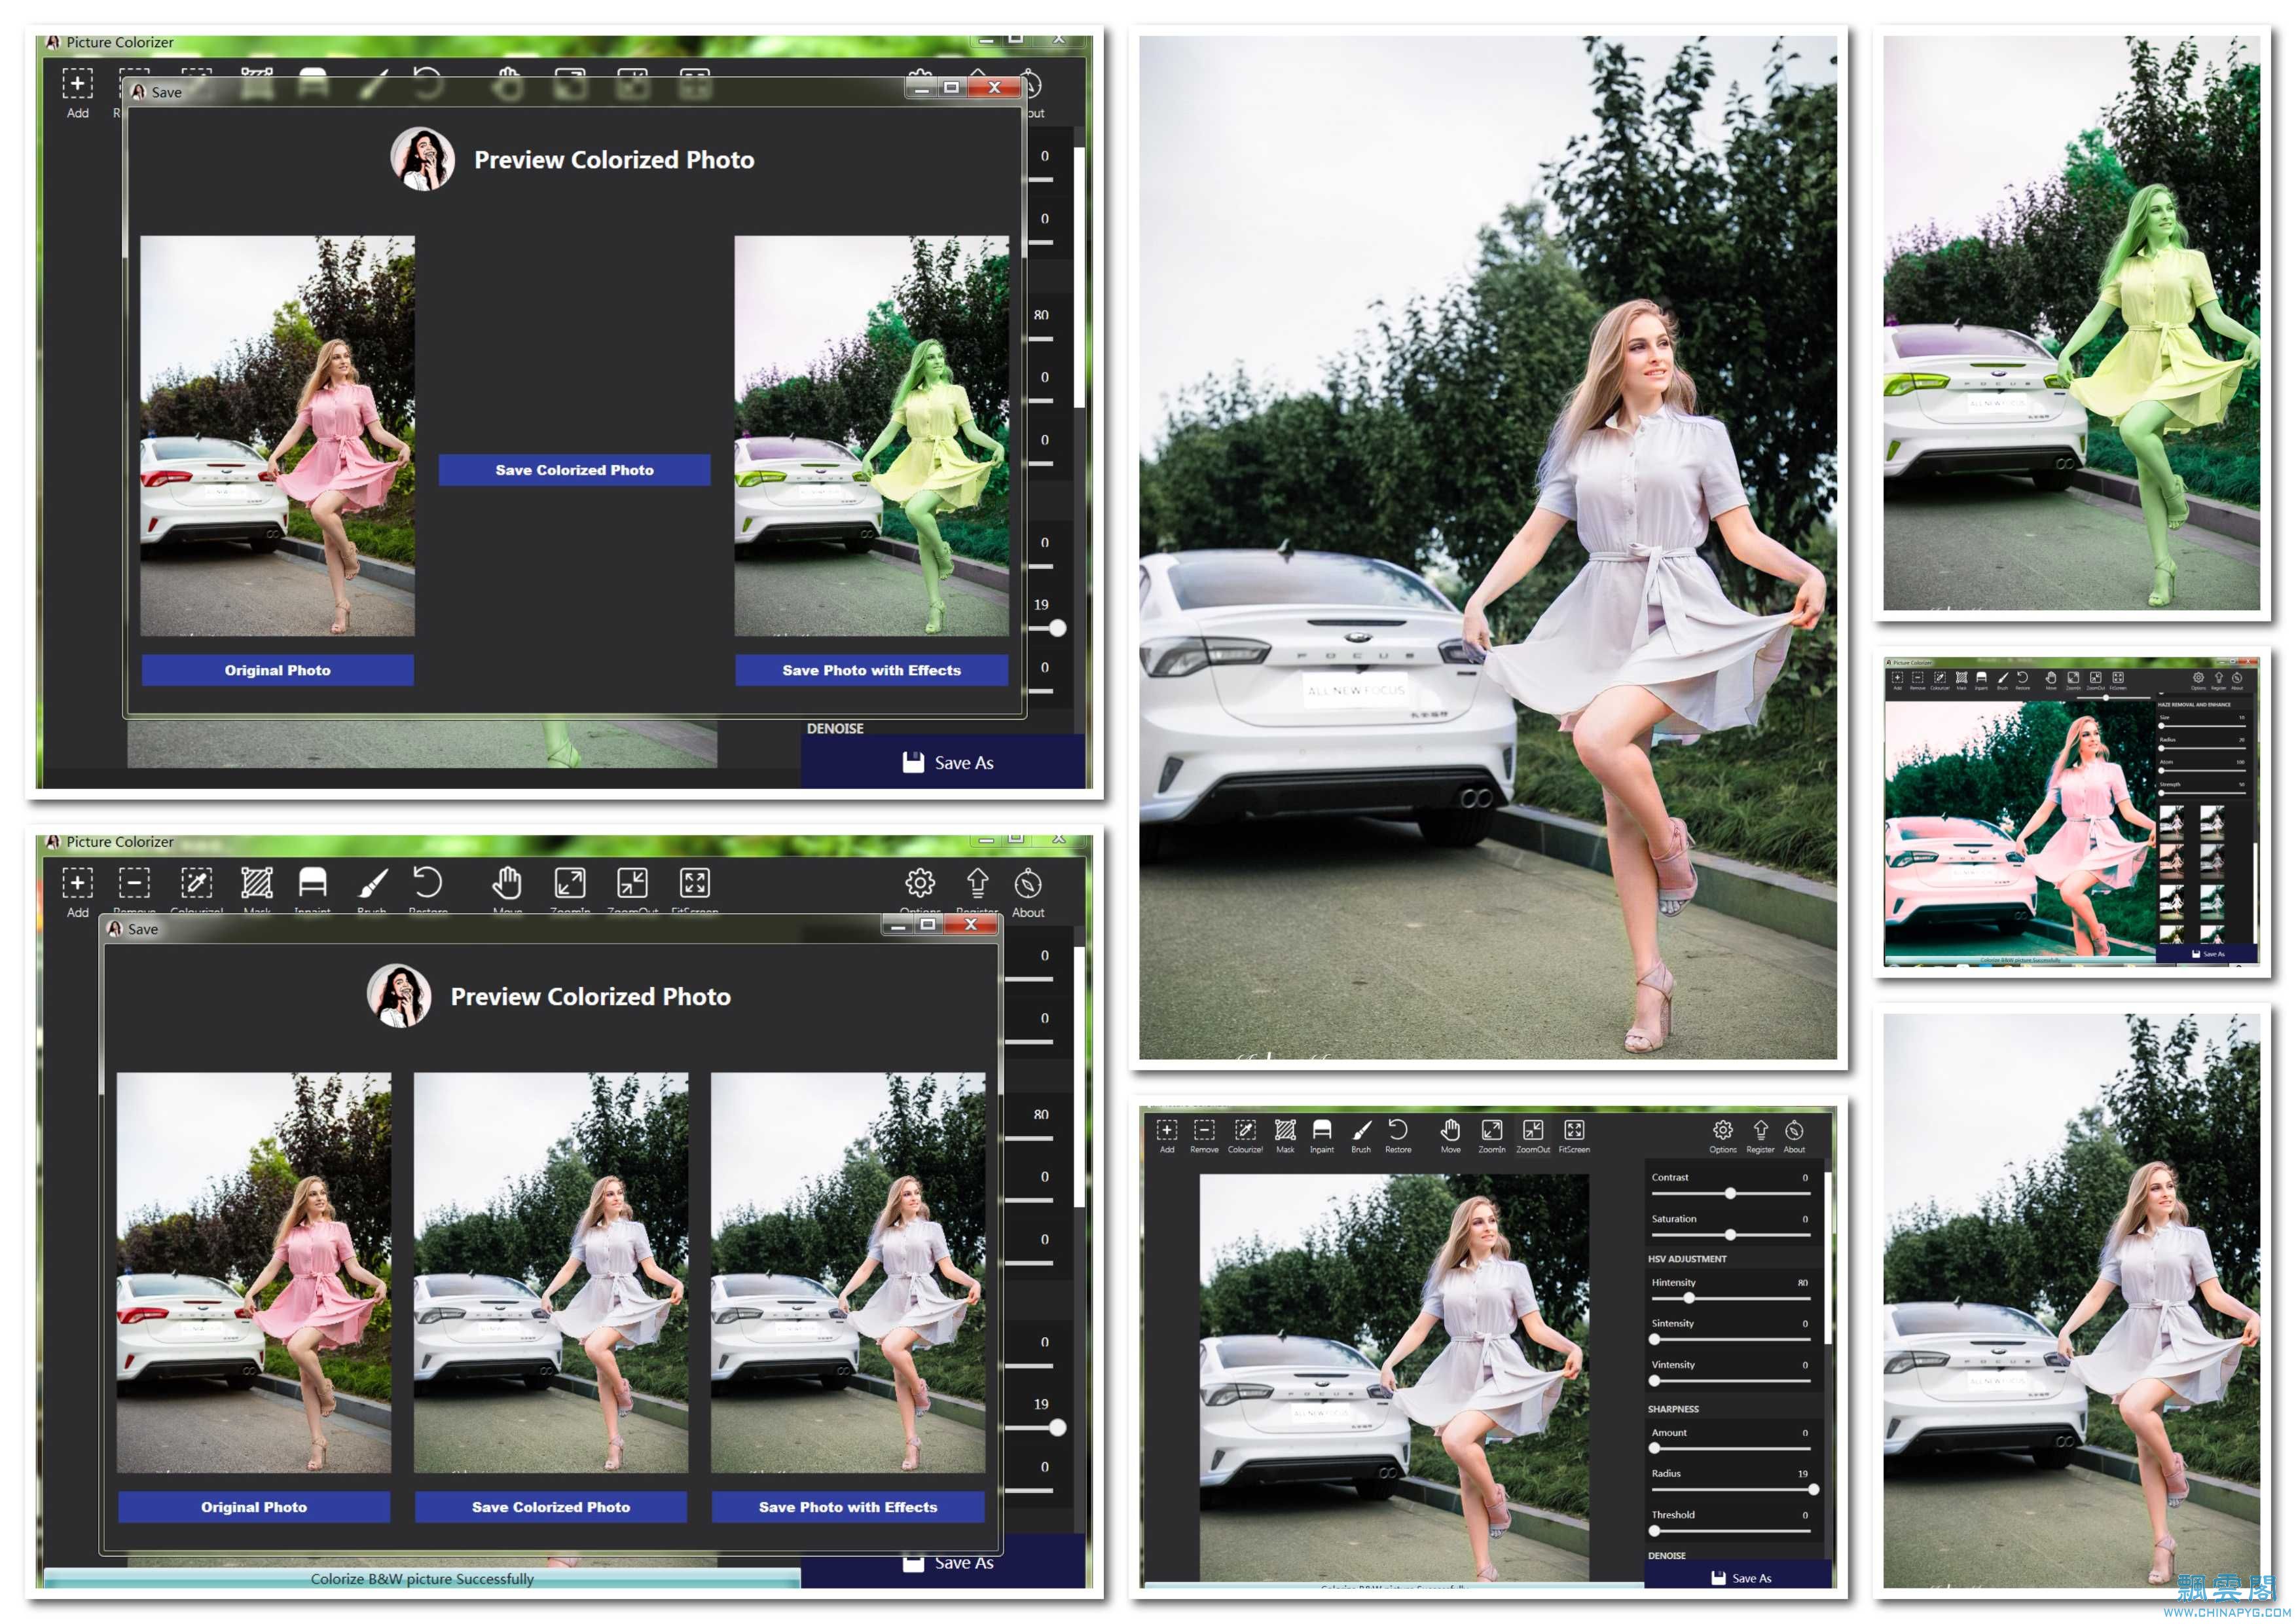Image resolution: width=2296 pixels, height=1624 pixels.
Task: Click ZoomIn icon in gray-dress editor window
Action: click(x=1492, y=1130)
